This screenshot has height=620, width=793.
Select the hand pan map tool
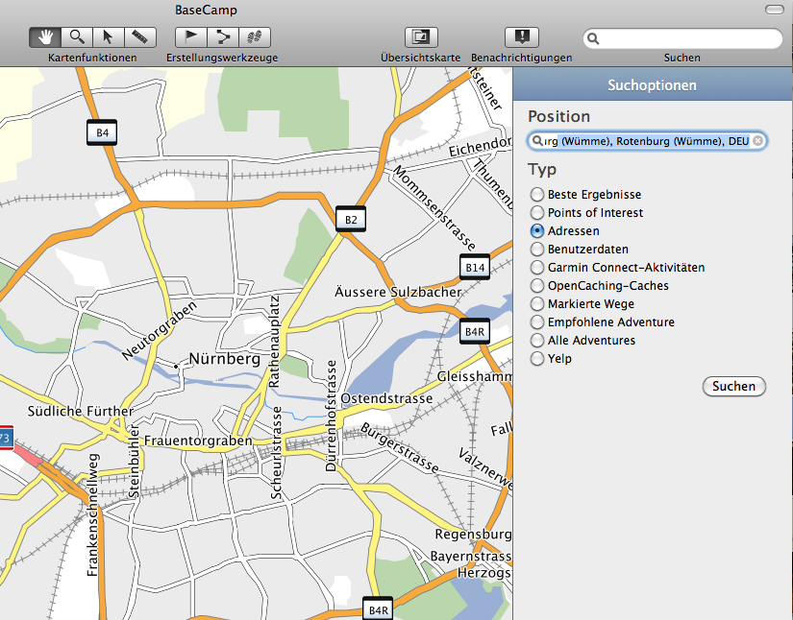pos(45,37)
